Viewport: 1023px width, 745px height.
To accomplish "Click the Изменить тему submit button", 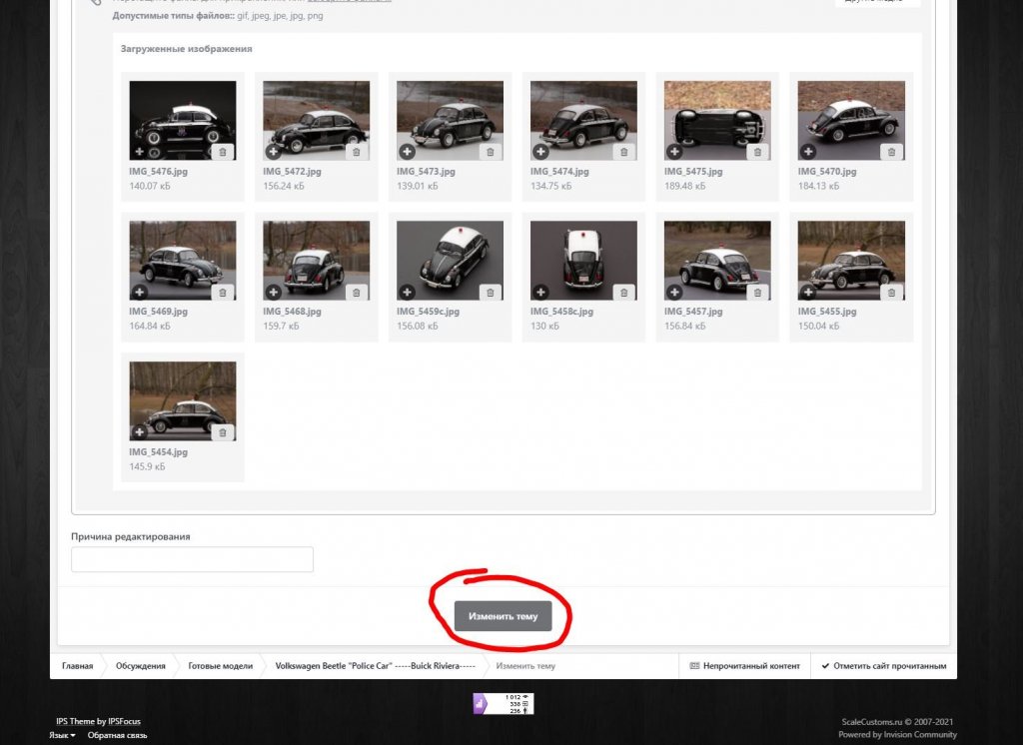I will [503, 616].
